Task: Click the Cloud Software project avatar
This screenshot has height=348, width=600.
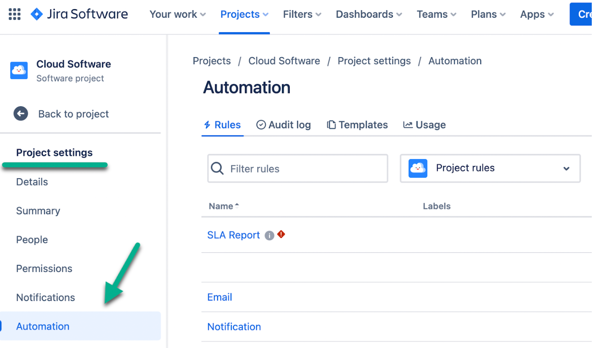Action: (x=19, y=71)
